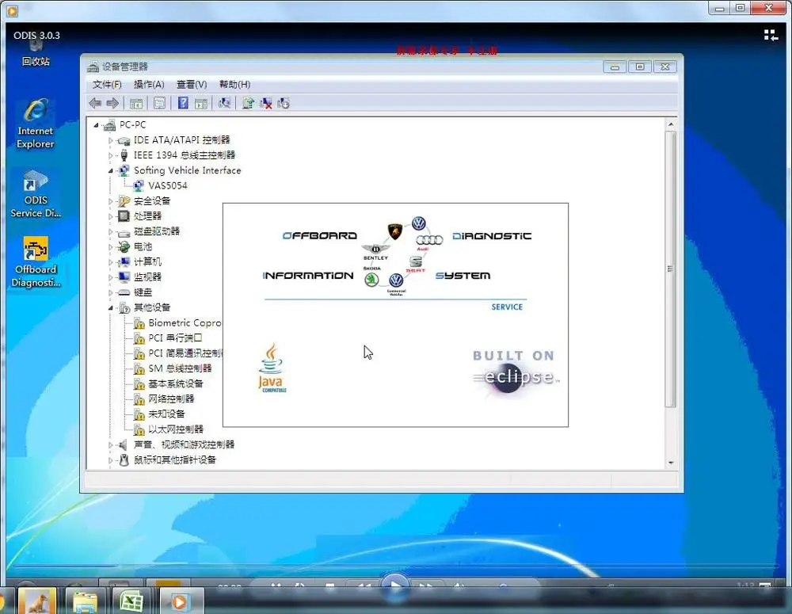The width and height of the screenshot is (792, 614).
Task: Expand the 键盘 node
Action: 111,292
